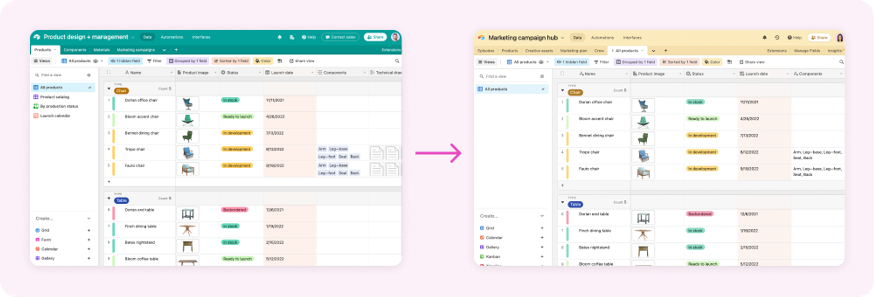Open Dorian office chair image in Product design

tap(187, 104)
